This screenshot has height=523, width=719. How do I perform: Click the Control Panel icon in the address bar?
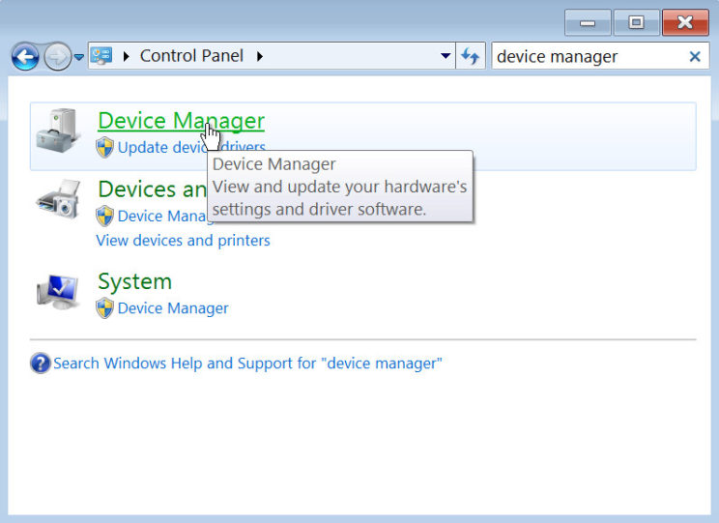point(101,55)
